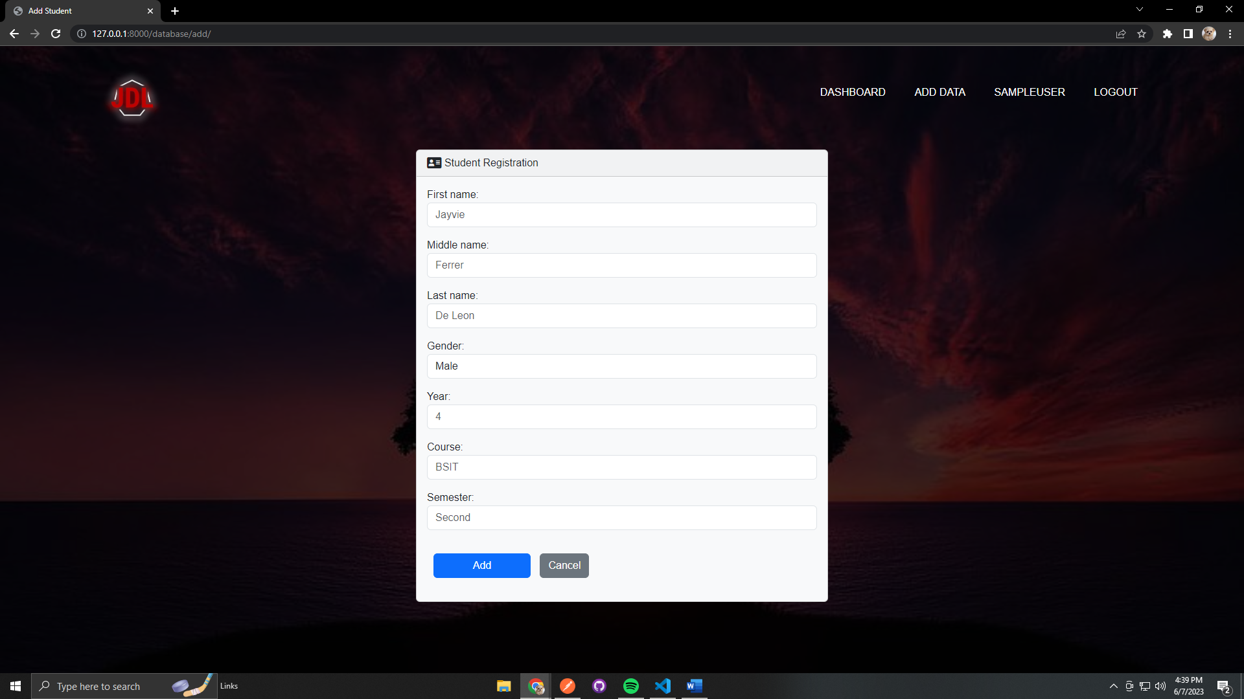
Task: Open the volume slider speaker icon
Action: (1160, 686)
